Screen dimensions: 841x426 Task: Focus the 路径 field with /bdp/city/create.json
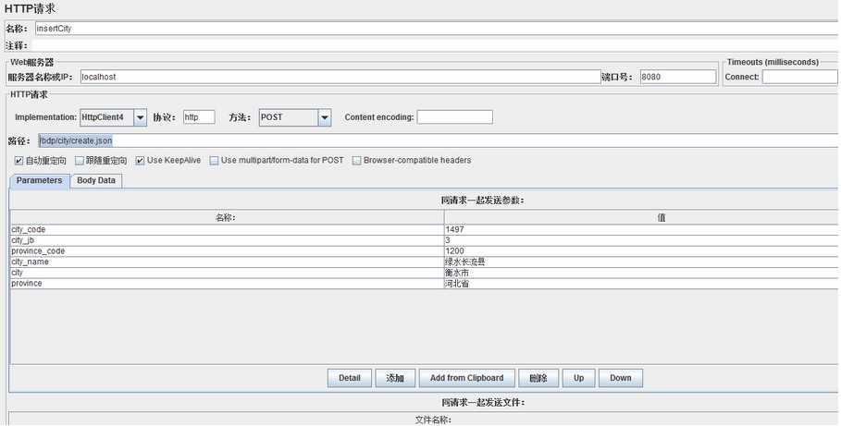[x=439, y=141]
